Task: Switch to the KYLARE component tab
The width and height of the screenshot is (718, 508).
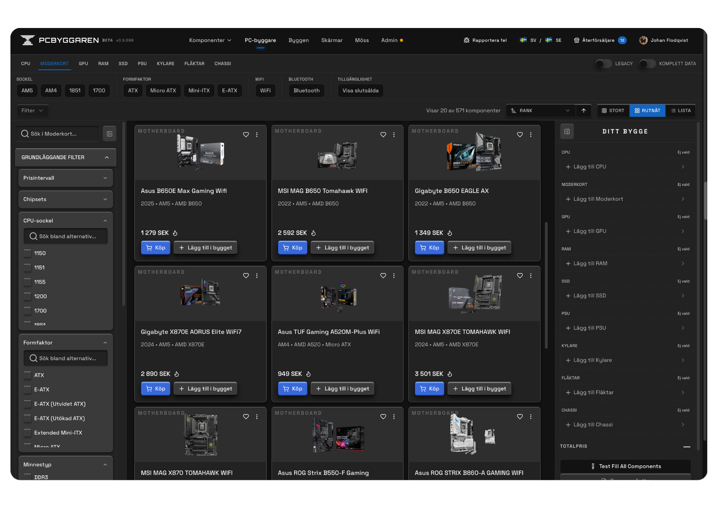Action: click(165, 64)
